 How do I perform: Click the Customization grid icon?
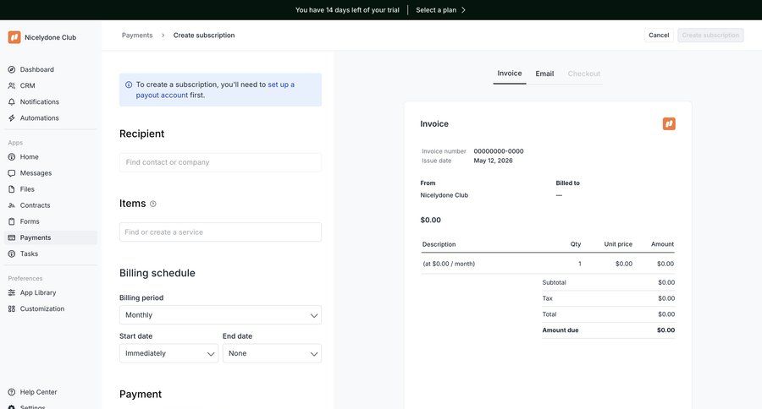[12, 308]
